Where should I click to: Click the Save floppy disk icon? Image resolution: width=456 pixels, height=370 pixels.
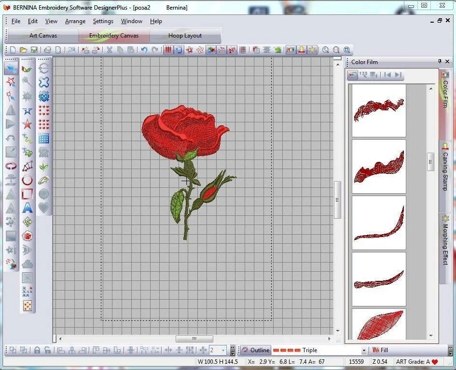[x=34, y=50]
